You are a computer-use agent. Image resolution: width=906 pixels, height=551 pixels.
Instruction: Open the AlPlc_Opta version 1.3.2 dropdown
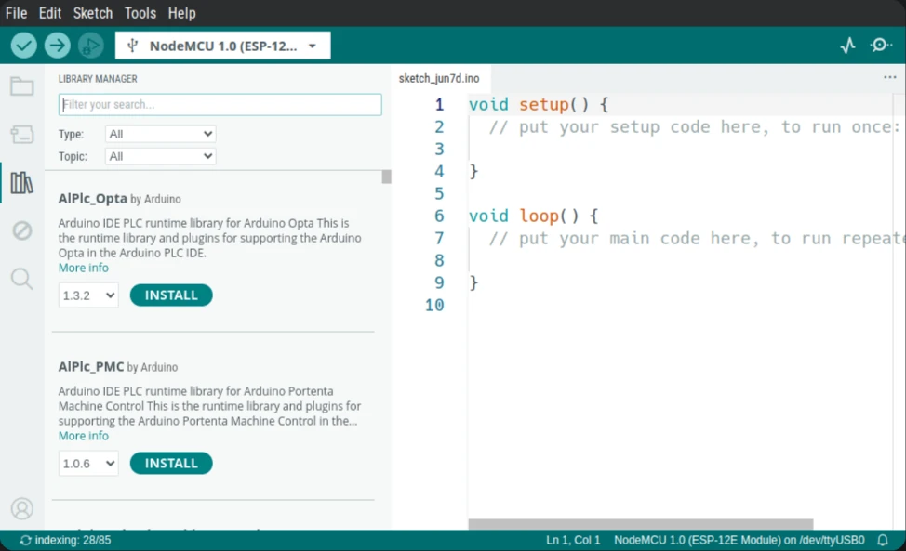click(88, 295)
